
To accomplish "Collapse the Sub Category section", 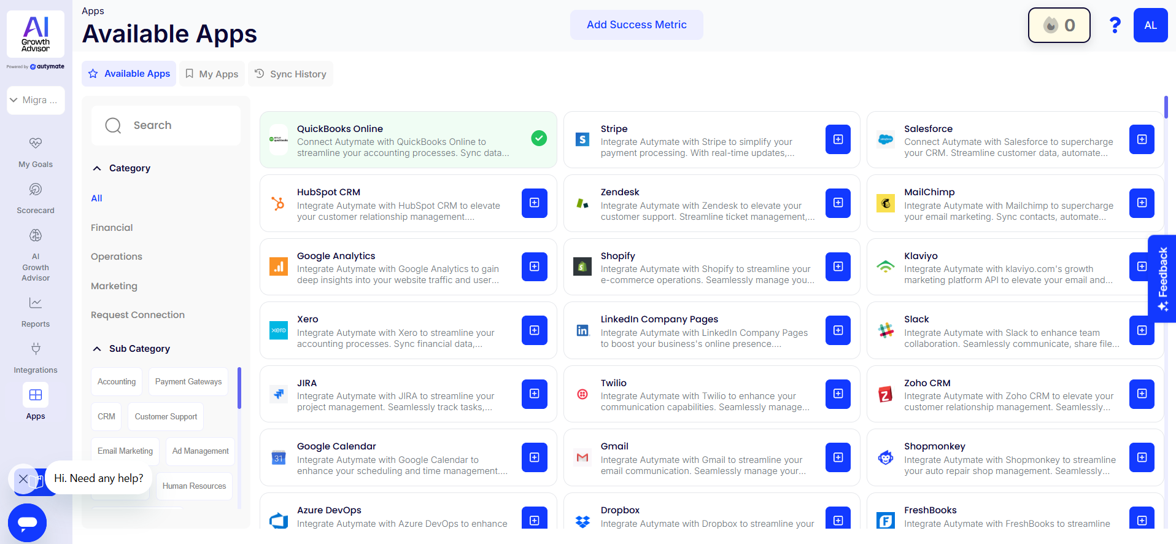I will tap(97, 349).
